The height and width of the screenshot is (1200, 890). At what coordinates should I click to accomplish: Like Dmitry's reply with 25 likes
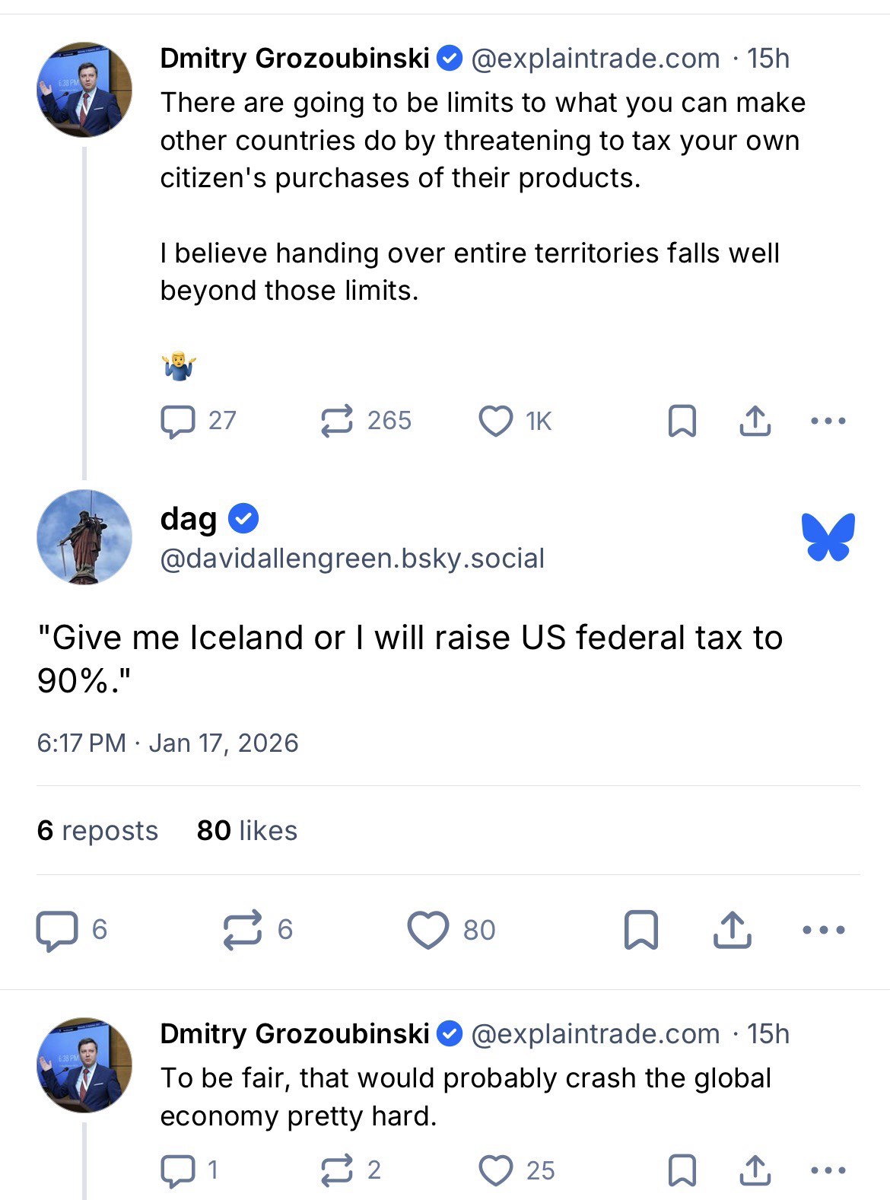495,1170
